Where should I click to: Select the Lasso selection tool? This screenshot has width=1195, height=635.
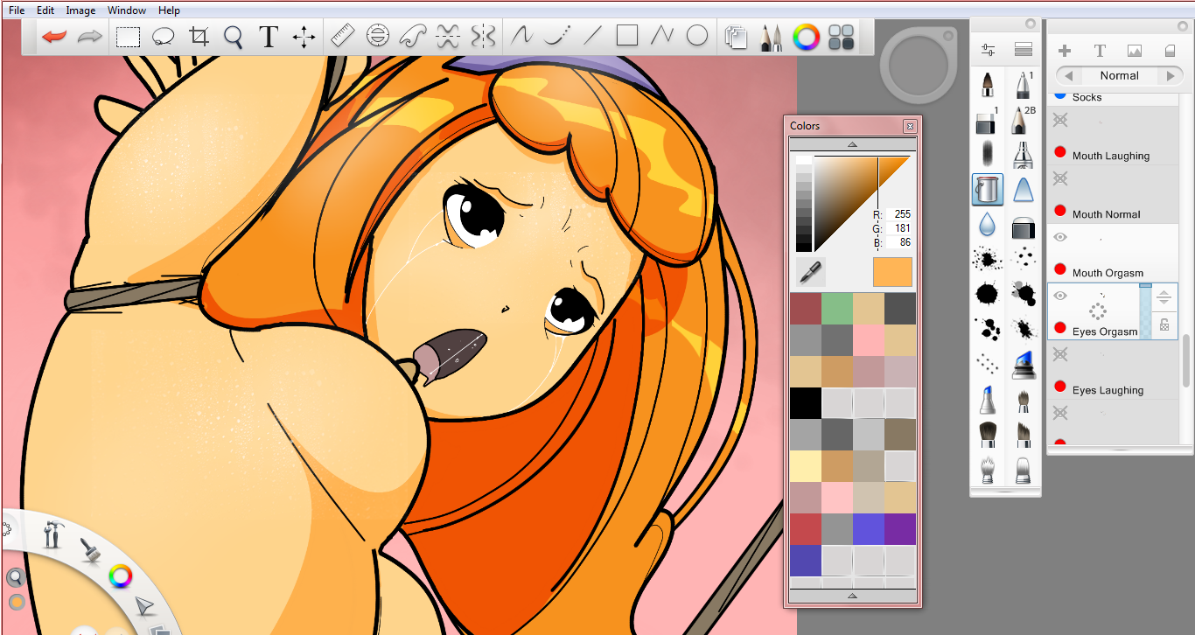(164, 37)
